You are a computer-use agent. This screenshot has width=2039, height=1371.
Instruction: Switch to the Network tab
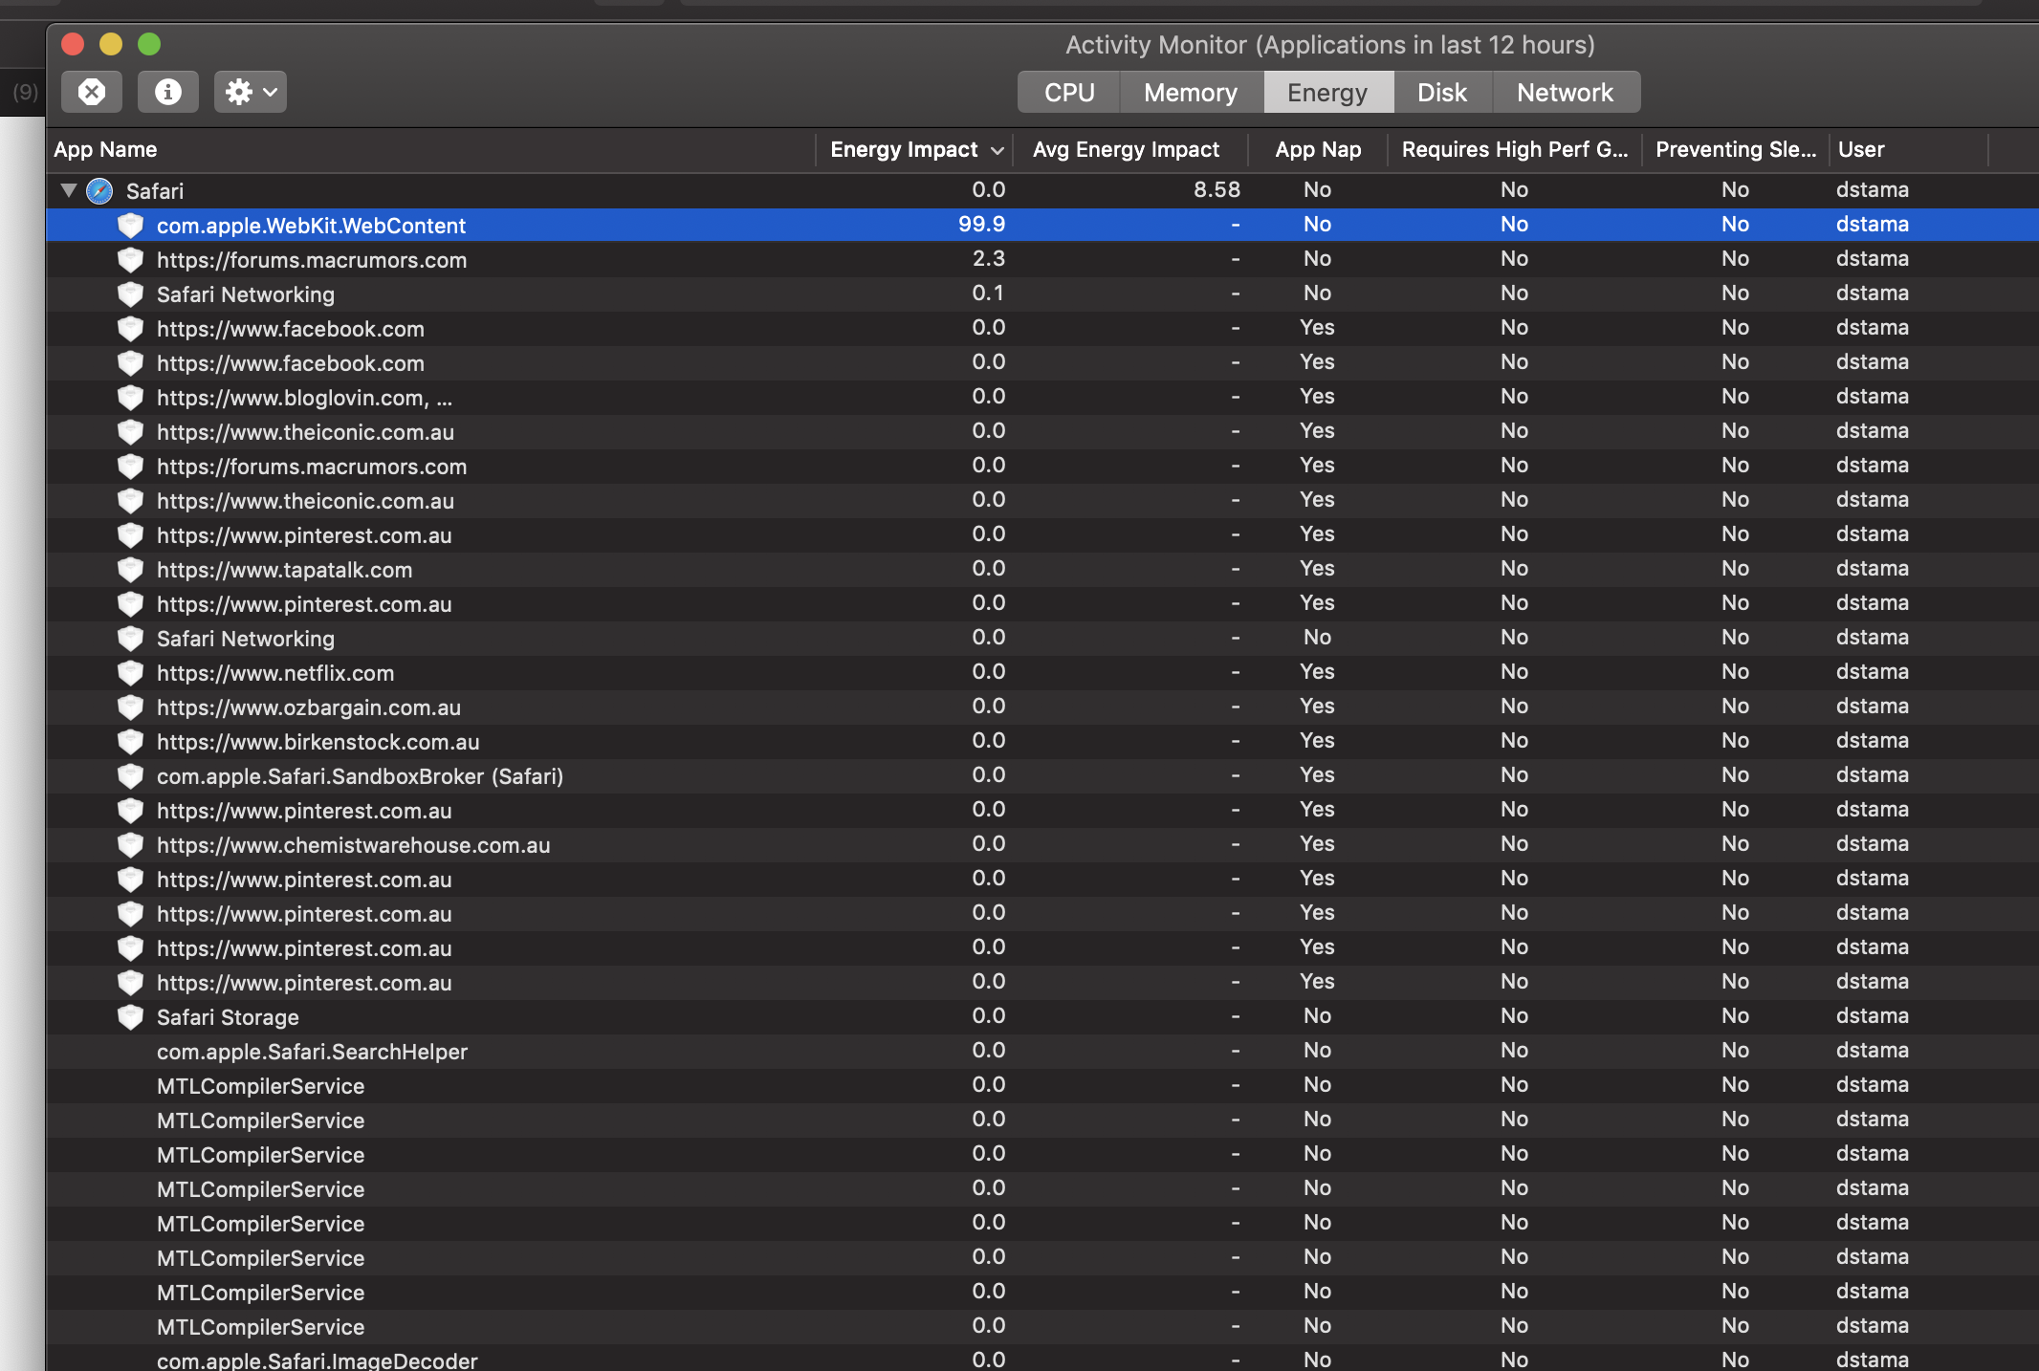pyautogui.click(x=1566, y=93)
